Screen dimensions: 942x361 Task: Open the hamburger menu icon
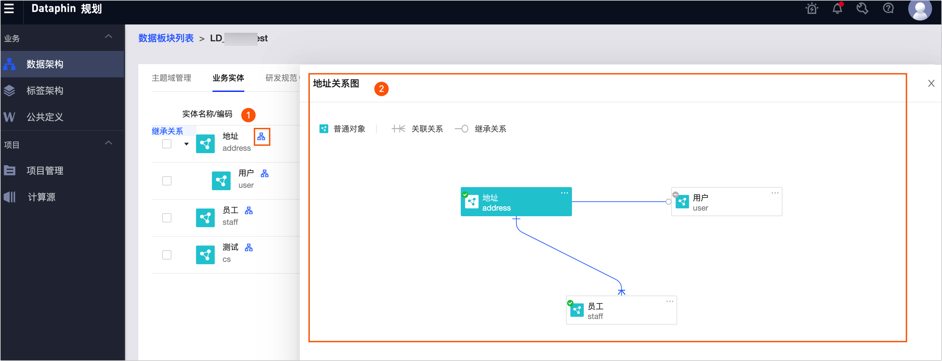9,8
